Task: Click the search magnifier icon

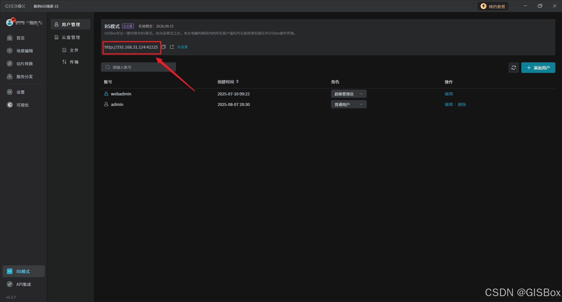Action: [108, 67]
